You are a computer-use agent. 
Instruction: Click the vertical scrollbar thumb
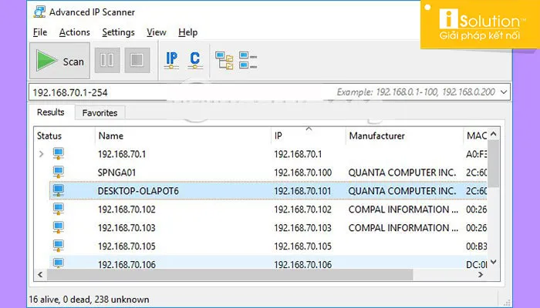coord(494,163)
